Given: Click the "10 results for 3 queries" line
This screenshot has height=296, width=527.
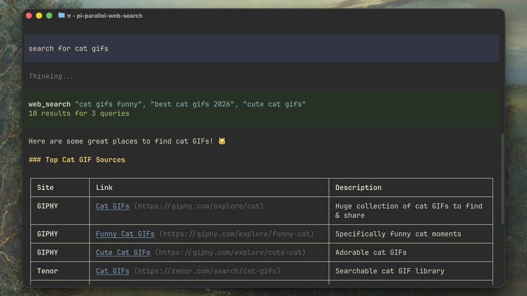Looking at the screenshot, I should (79, 114).
